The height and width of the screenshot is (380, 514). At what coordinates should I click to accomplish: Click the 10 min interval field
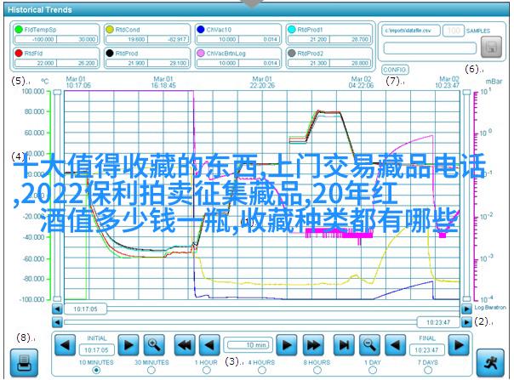point(248,345)
